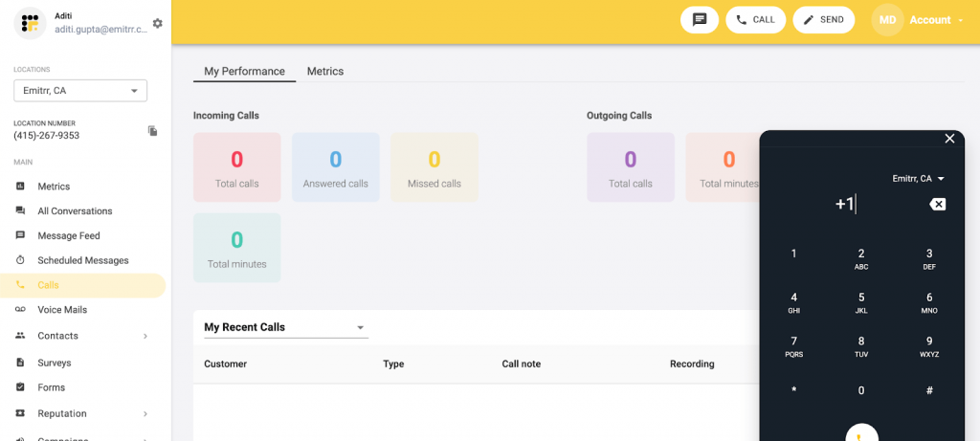Change dialer location from Emitrr, CA
Viewport: 980px width, 441px height.
(x=919, y=179)
